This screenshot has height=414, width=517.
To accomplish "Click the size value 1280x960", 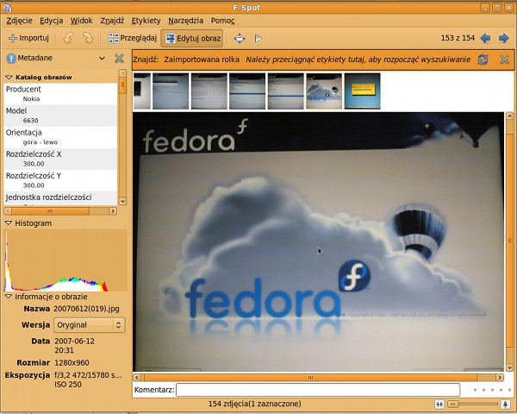I will [x=72, y=363].
